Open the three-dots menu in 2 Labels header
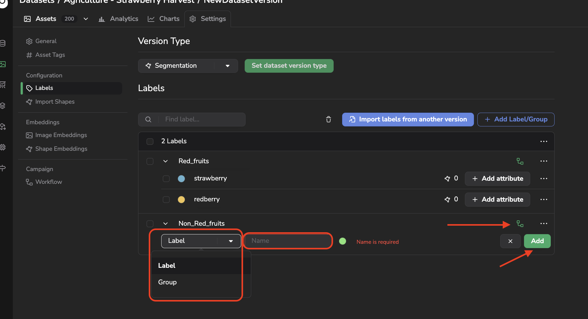 pos(544,141)
